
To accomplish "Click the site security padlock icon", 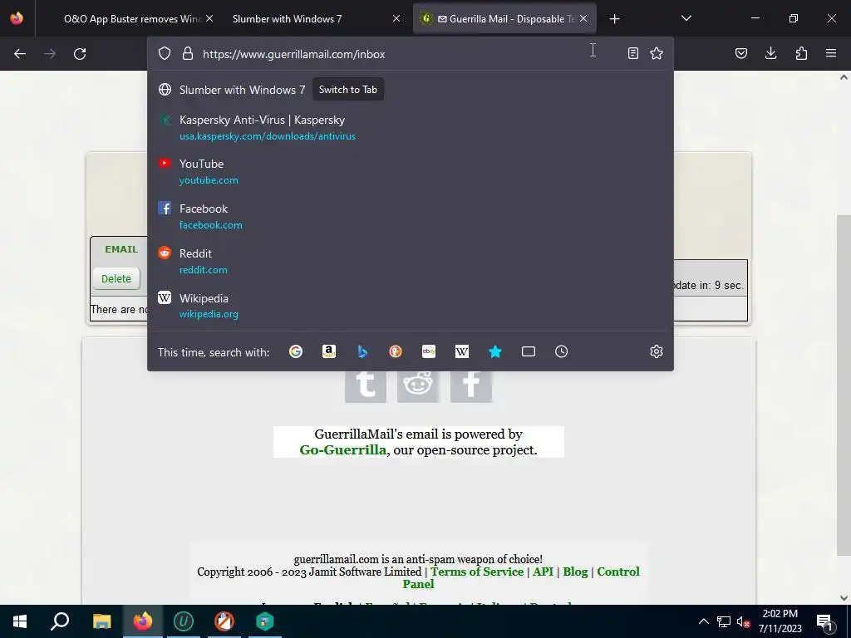I will tap(188, 53).
